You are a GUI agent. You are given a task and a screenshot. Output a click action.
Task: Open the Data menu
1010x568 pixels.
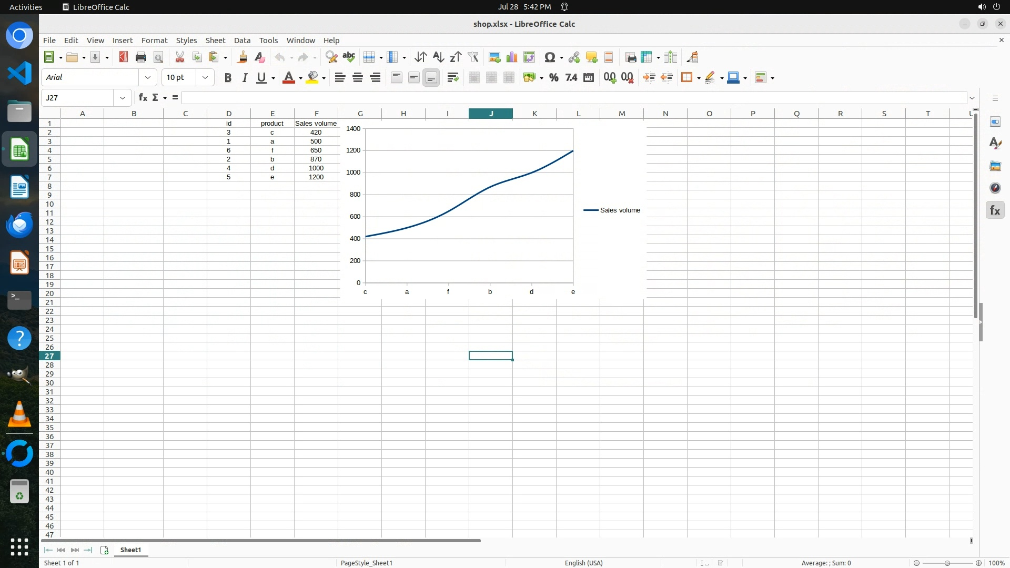pyautogui.click(x=242, y=40)
